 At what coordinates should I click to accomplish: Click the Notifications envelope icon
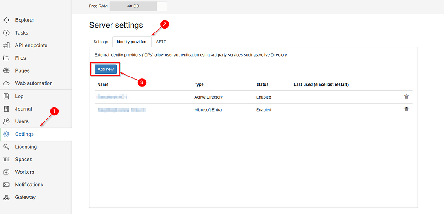click(x=6, y=185)
